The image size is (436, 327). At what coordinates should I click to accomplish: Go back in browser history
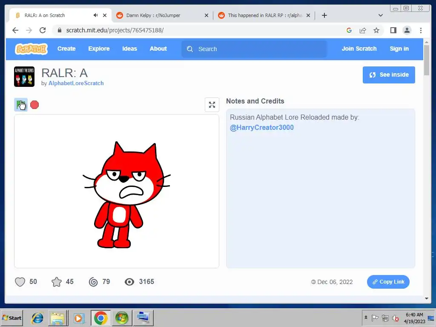[15, 30]
